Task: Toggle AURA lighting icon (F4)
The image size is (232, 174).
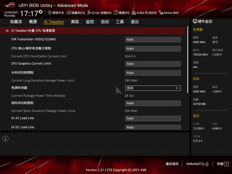Action: (x=134, y=13)
